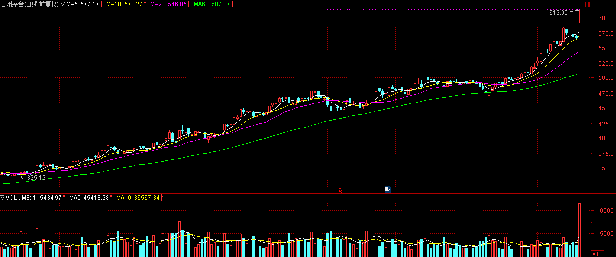Click the X10 volume scale icon
The height and width of the screenshot is (257, 616).
[x=597, y=253]
